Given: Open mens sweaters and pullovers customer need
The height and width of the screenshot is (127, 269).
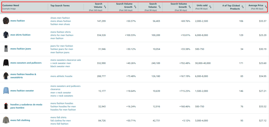Looking at the screenshot, I should pyautogui.click(x=26, y=63).
